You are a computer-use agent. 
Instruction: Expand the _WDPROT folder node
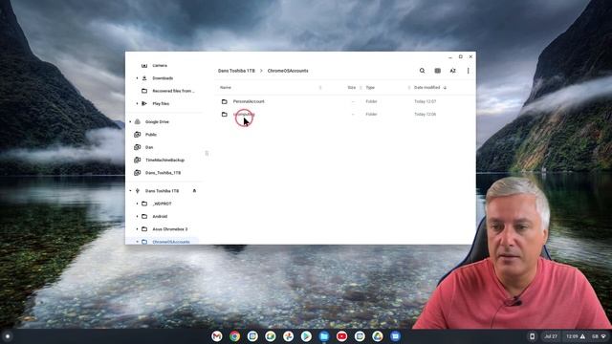coord(137,204)
